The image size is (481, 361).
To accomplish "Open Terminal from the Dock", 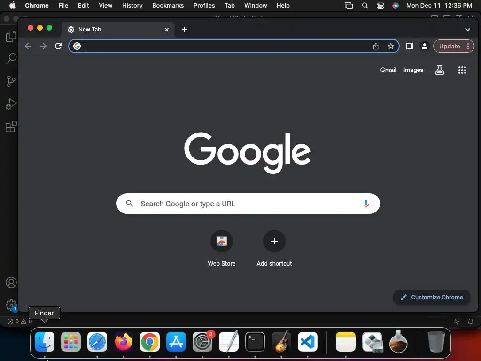I will (255, 342).
